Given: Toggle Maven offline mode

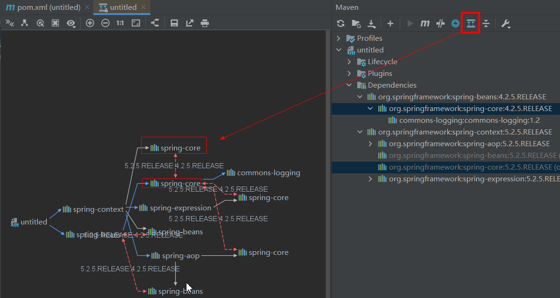Looking at the screenshot, I should [x=441, y=23].
